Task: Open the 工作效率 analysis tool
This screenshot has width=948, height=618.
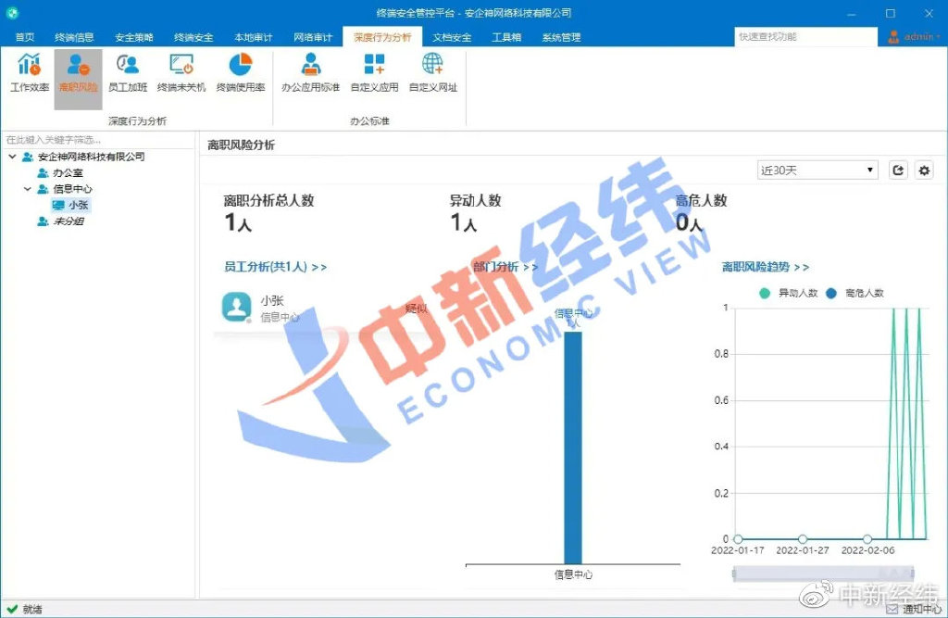Action: (29, 72)
